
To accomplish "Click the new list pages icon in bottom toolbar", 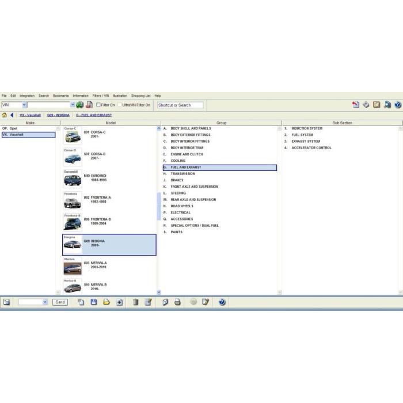I will click(x=81, y=302).
